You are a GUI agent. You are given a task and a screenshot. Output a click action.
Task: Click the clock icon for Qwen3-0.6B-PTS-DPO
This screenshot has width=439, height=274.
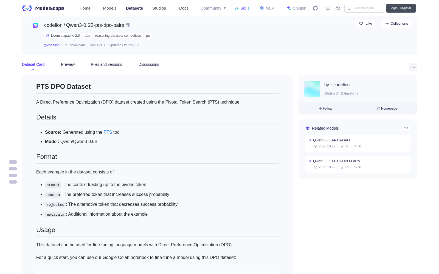[x=316, y=146]
